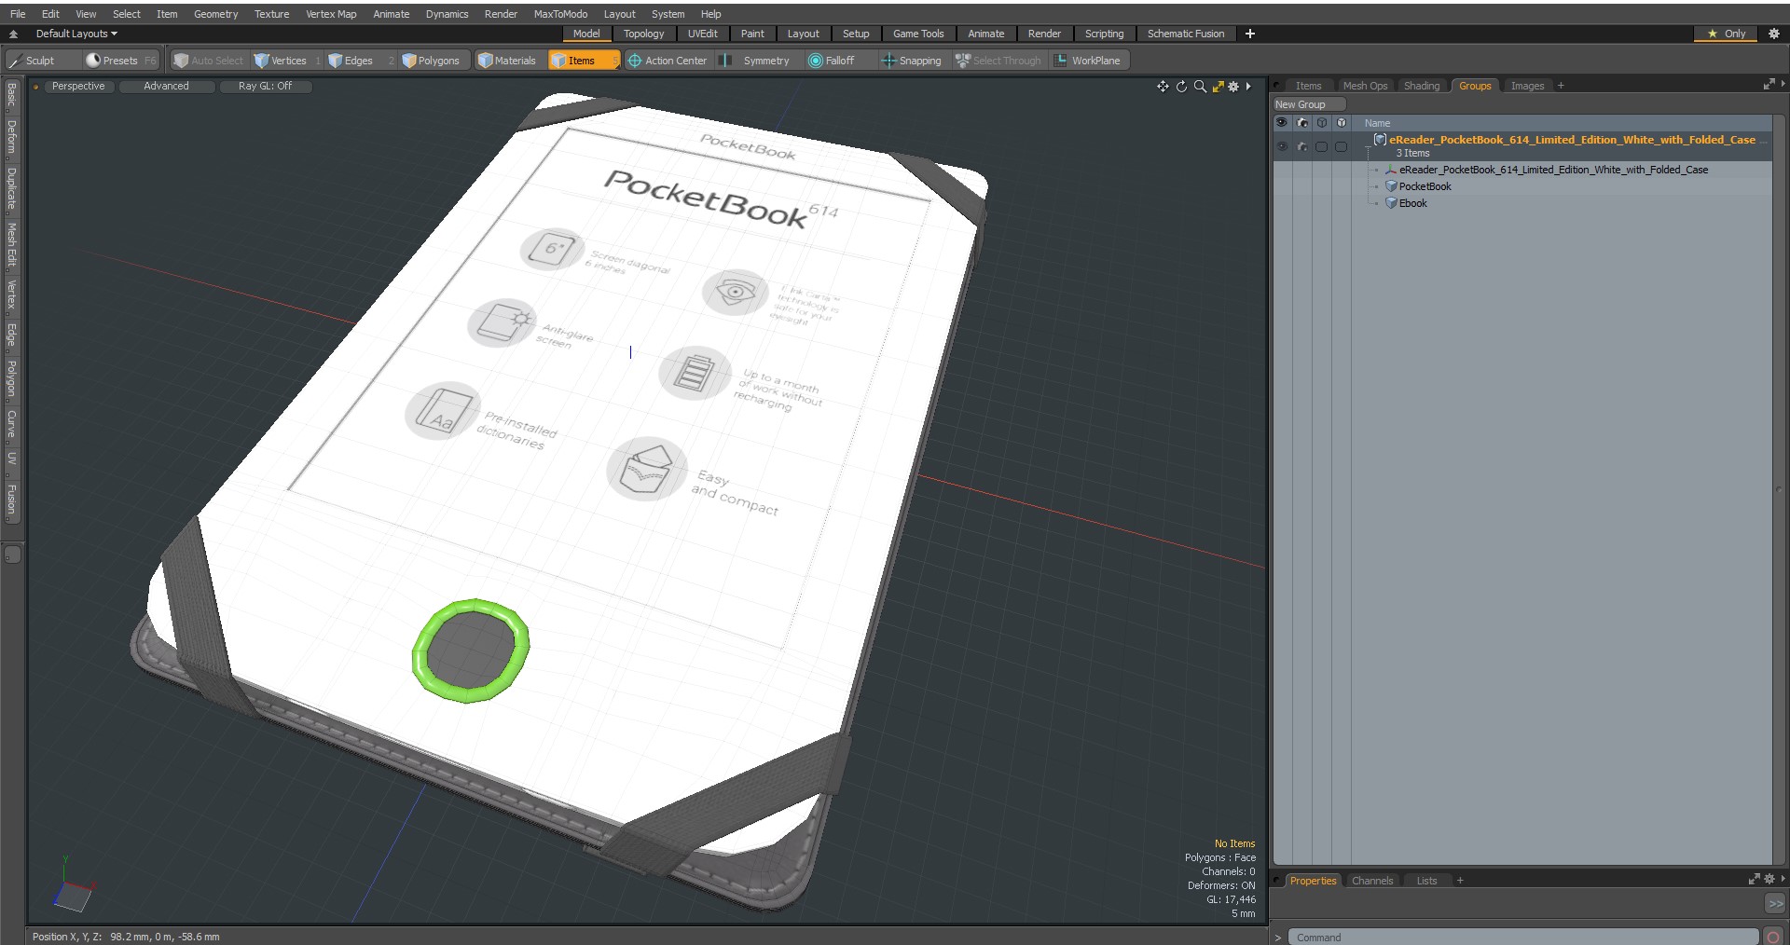Open the WorkPlane options
1790x945 pixels.
tap(1088, 61)
